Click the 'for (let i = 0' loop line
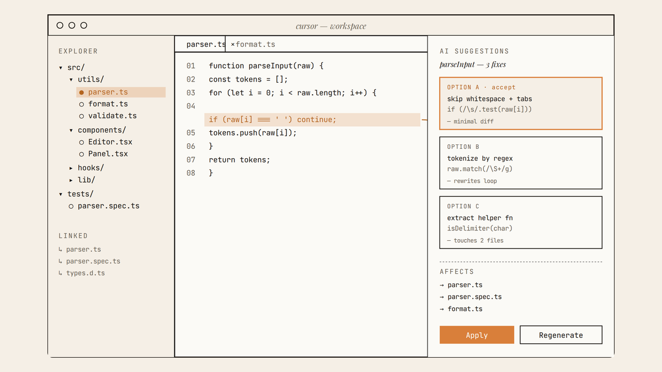662x372 pixels. tap(292, 93)
